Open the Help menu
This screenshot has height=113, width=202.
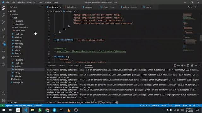[56, 2]
